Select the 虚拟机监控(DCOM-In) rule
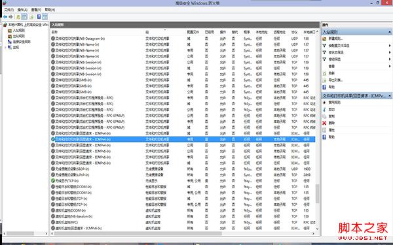The width and height of the screenshot is (393, 245). click(183, 210)
